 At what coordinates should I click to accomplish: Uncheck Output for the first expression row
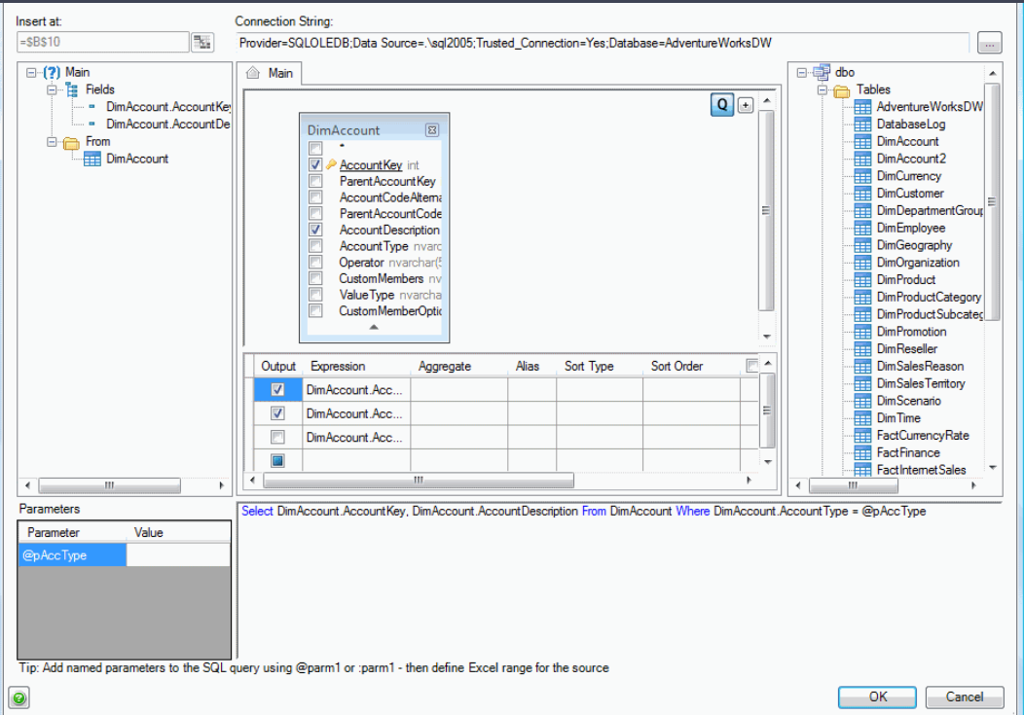(277, 388)
